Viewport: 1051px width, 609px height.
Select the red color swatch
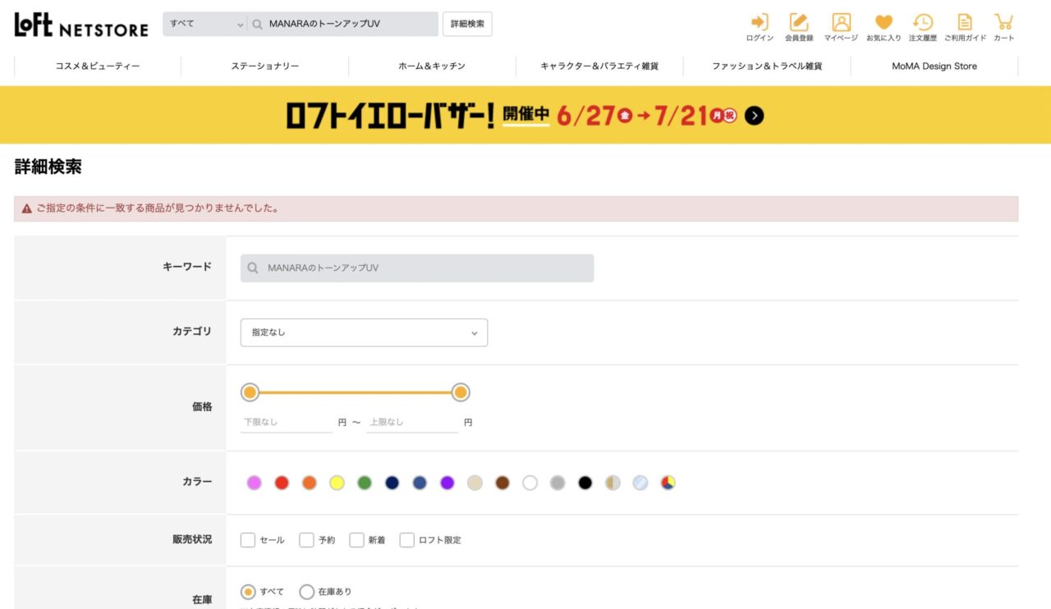282,483
